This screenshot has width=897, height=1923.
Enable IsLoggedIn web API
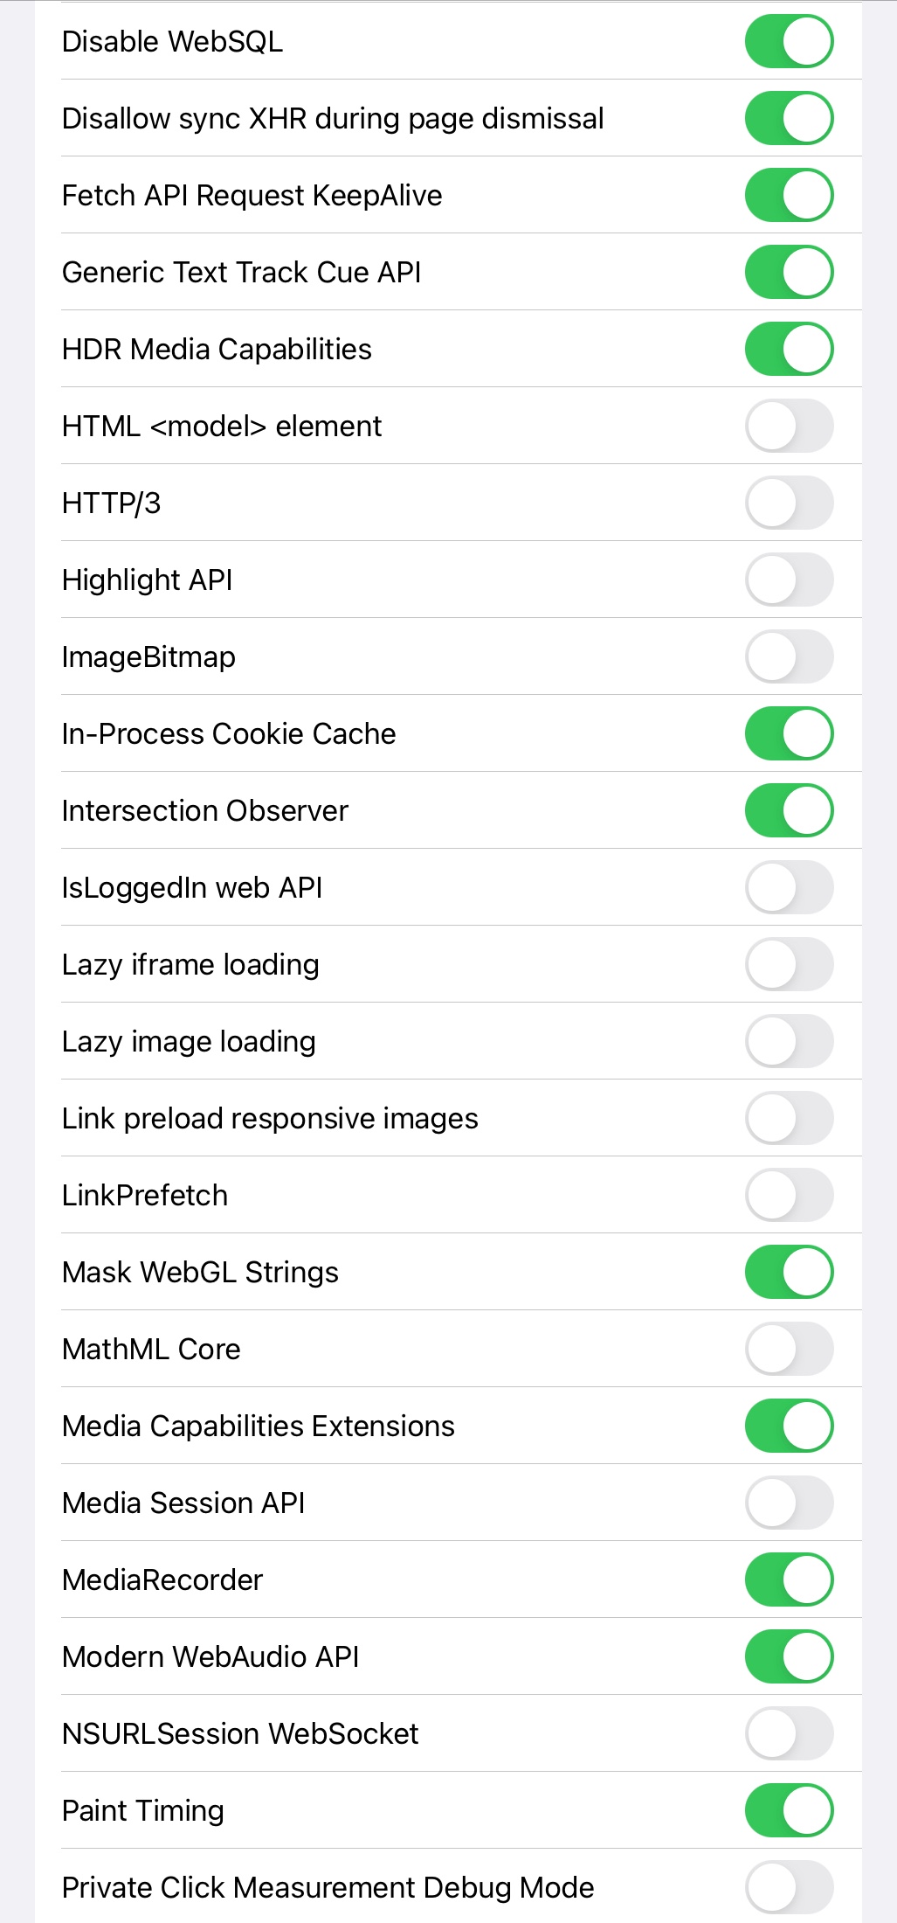point(789,887)
